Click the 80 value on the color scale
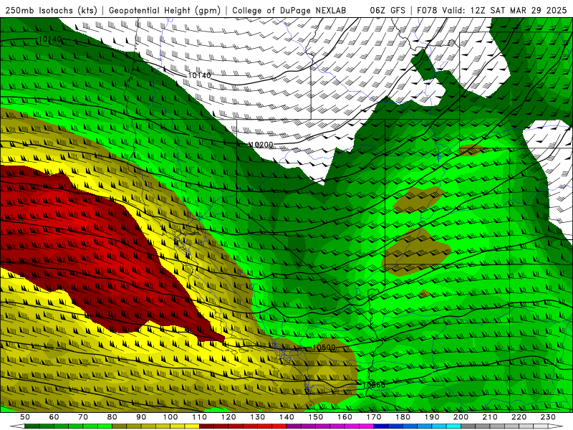 [112, 417]
